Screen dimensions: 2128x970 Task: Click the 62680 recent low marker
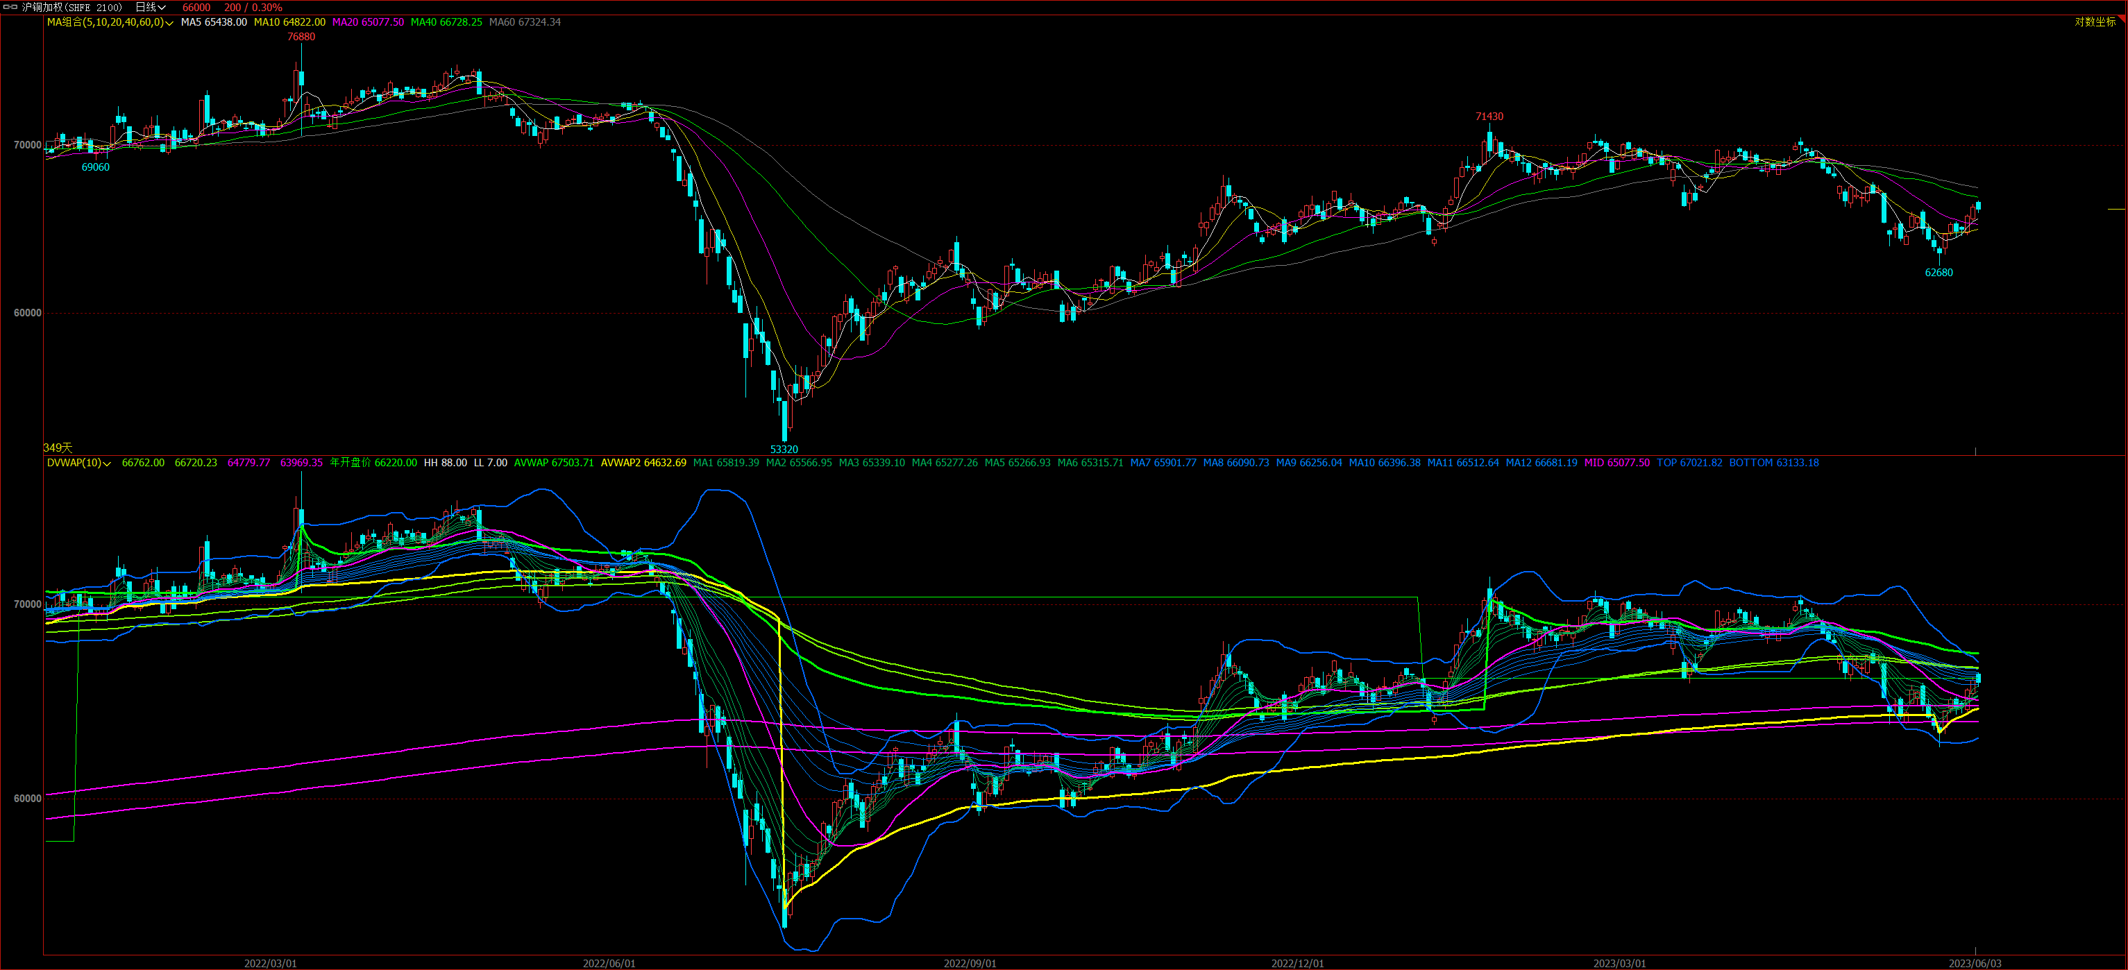(1939, 273)
